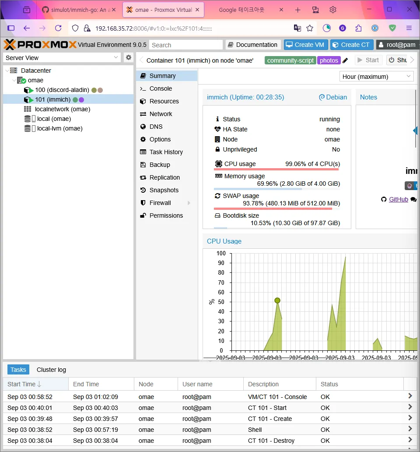Screen dimensions: 420x452
Task: Click the pie-chart extension icon
Action: click(x=327, y=28)
